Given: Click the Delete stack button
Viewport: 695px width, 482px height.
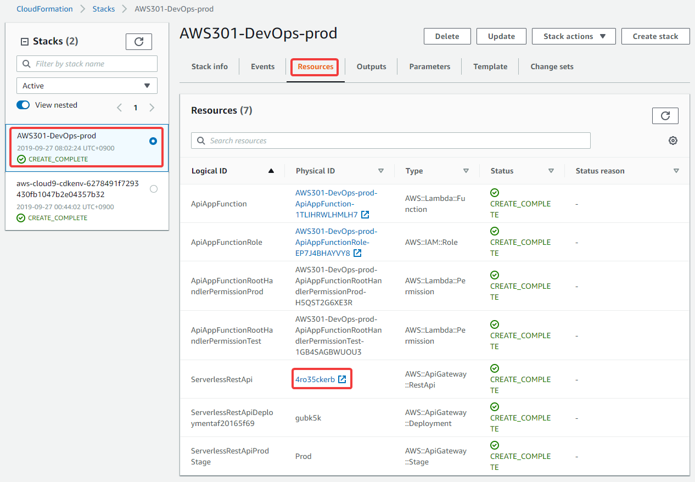Looking at the screenshot, I should 447,36.
